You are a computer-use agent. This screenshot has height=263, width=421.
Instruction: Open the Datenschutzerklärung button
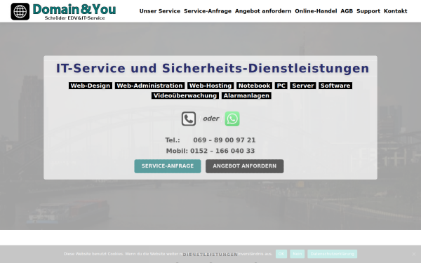click(332, 254)
